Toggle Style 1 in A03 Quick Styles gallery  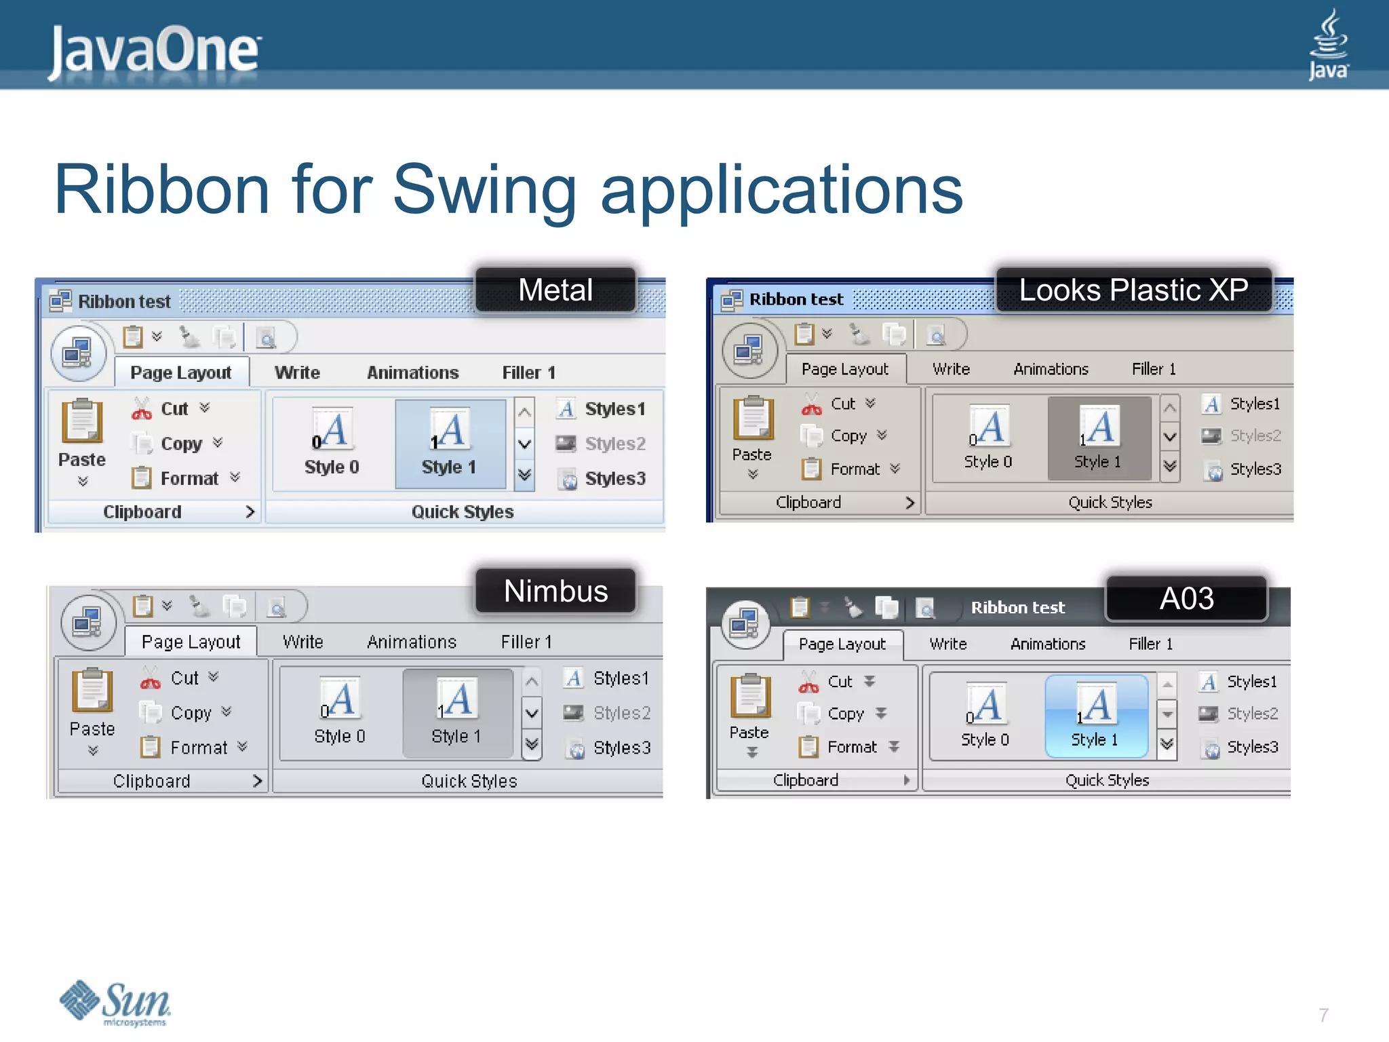tap(1095, 716)
